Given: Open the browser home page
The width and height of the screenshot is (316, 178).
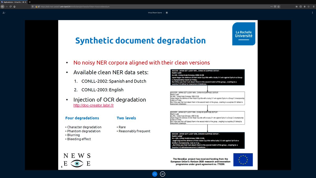Looking at the screenshot, I should [14, 6].
